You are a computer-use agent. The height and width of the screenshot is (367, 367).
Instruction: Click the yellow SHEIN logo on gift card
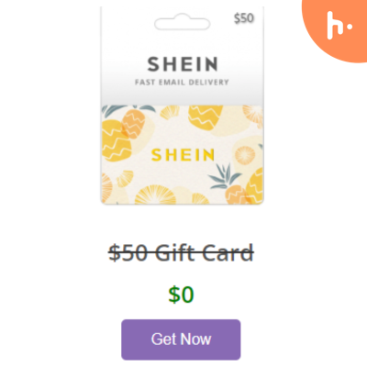click(x=183, y=155)
